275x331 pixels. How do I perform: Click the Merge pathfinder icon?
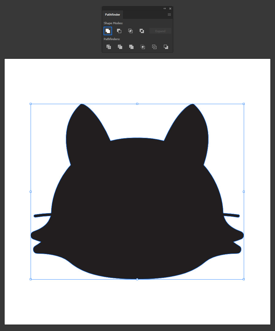click(x=131, y=47)
